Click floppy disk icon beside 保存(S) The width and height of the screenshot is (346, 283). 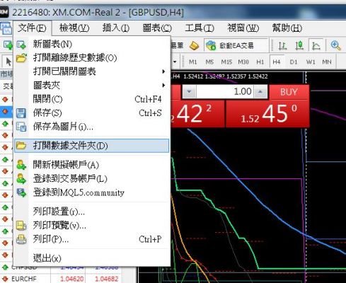point(21,113)
